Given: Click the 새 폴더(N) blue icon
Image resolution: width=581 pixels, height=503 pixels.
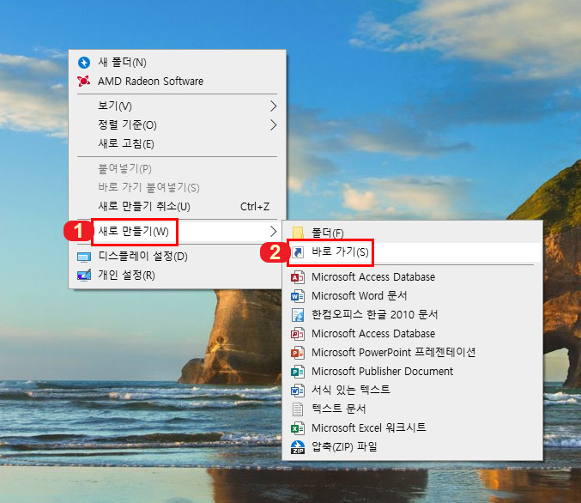Looking at the screenshot, I should pos(84,63).
